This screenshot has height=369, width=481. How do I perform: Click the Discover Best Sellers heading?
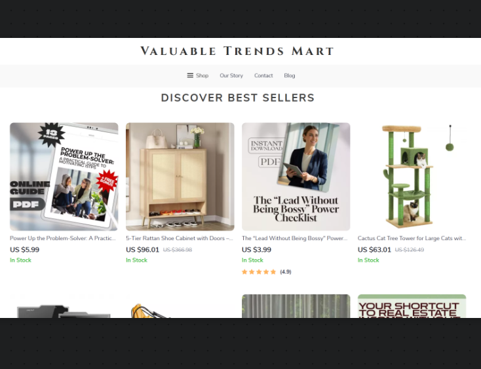[238, 97]
